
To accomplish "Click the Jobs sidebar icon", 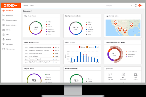I will pyautogui.click(x=4, y=35).
